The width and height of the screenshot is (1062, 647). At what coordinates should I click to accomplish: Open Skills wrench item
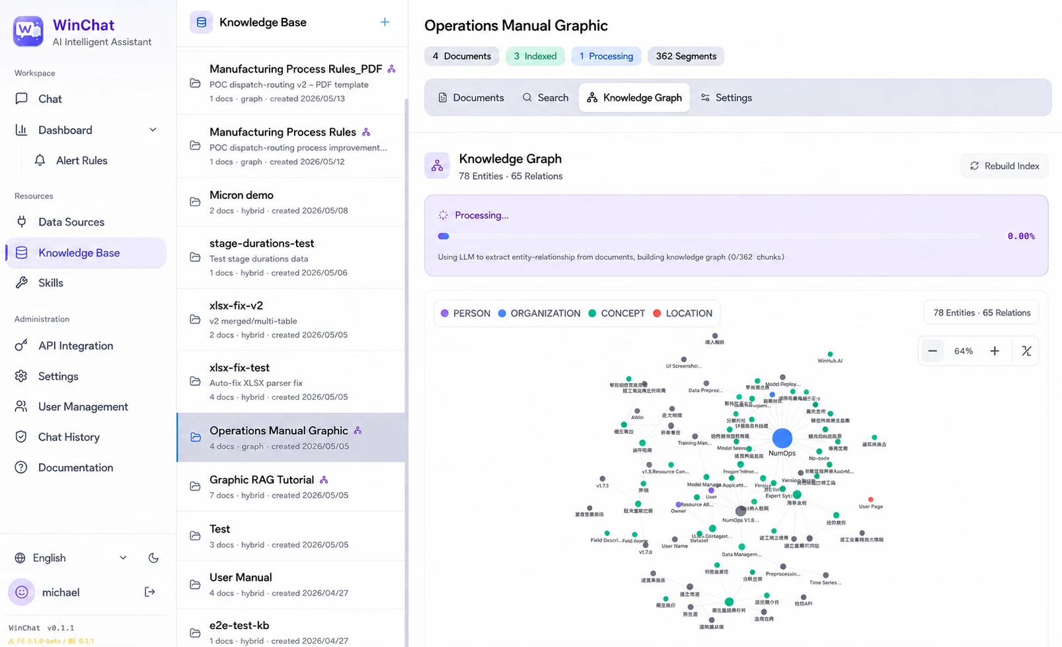[x=86, y=283]
